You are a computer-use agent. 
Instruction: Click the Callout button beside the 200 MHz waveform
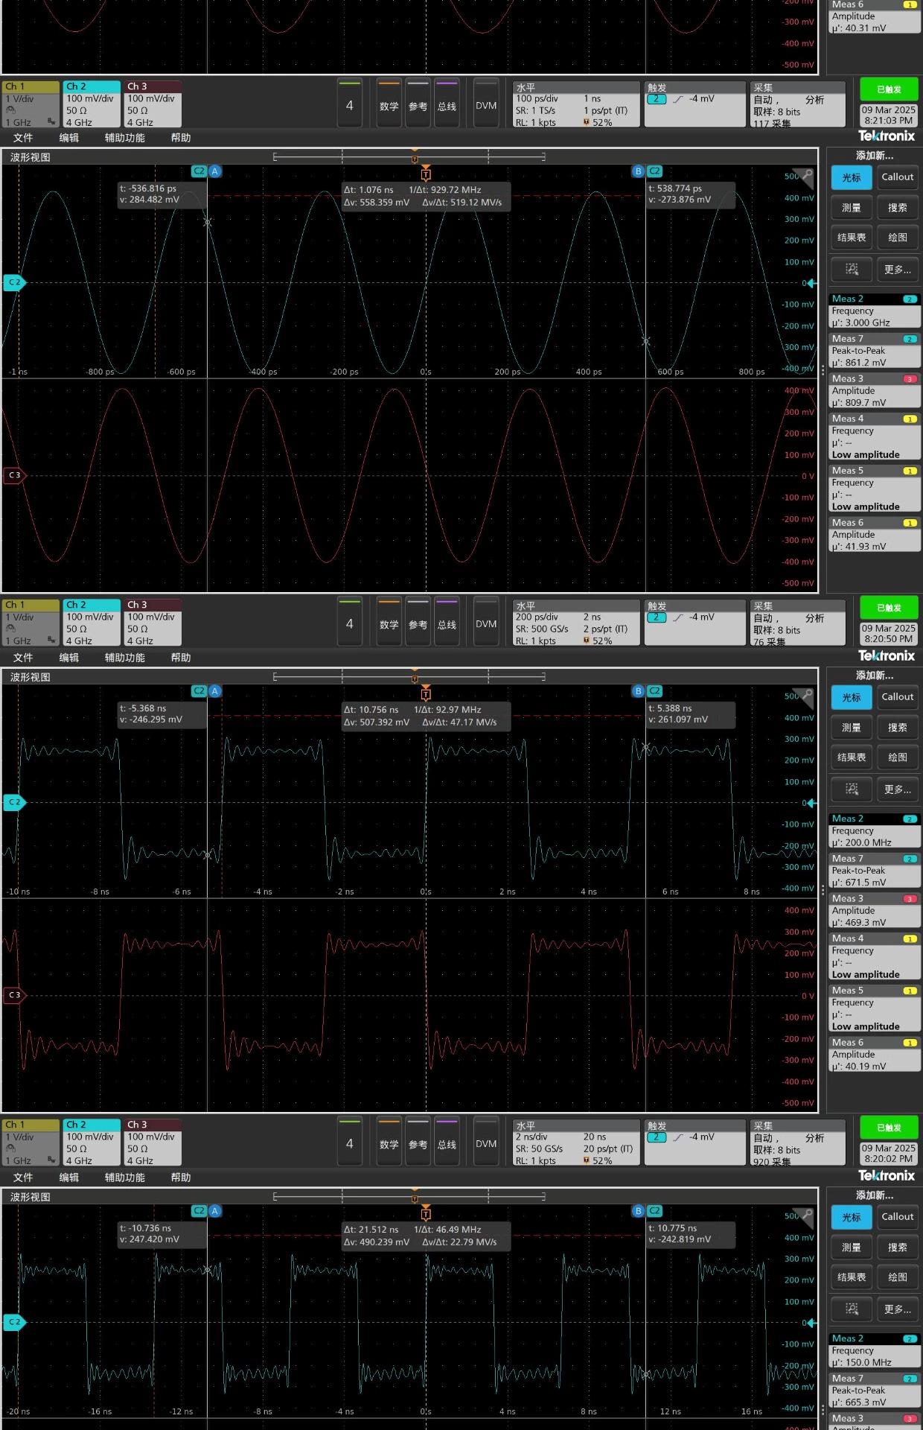point(897,697)
